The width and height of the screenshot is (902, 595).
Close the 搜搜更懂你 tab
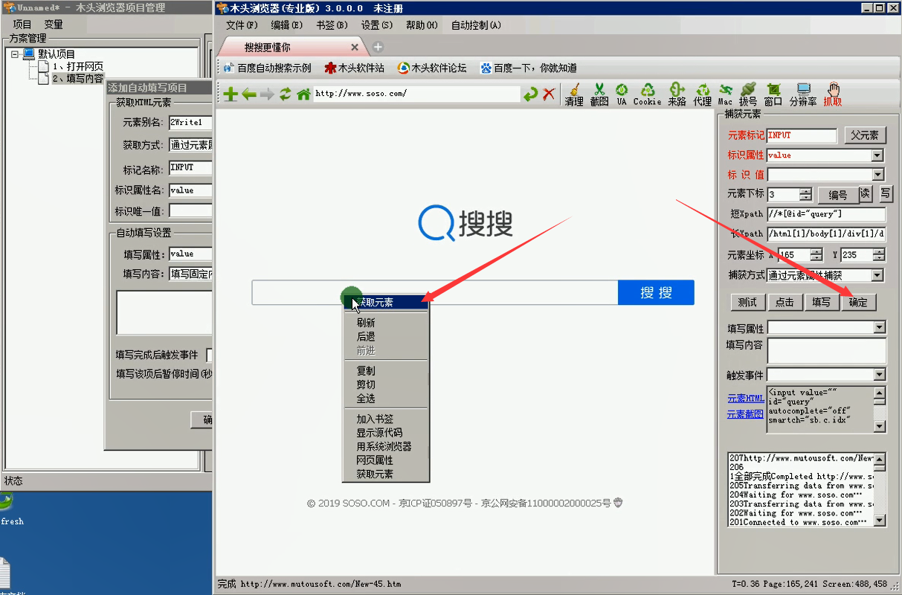355,47
